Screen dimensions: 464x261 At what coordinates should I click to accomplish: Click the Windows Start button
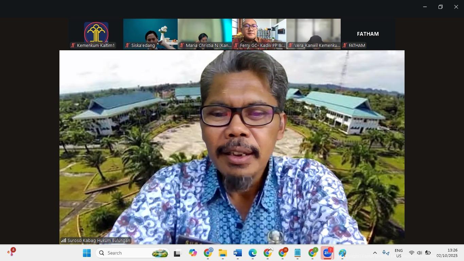[x=87, y=253]
